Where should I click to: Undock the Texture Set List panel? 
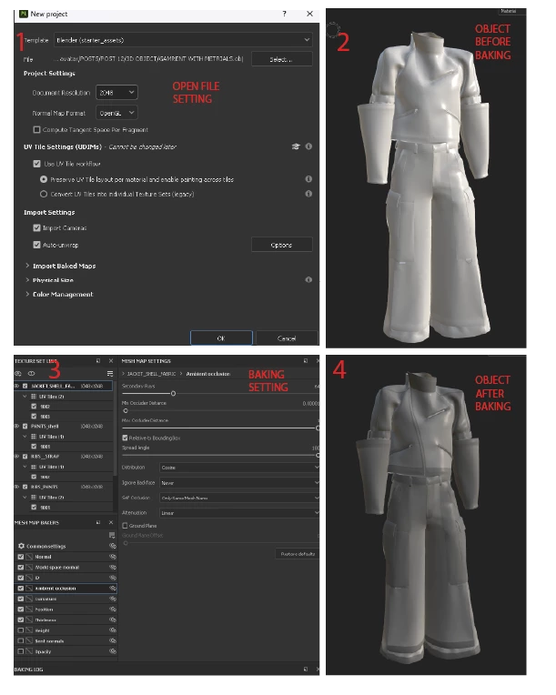click(x=98, y=361)
